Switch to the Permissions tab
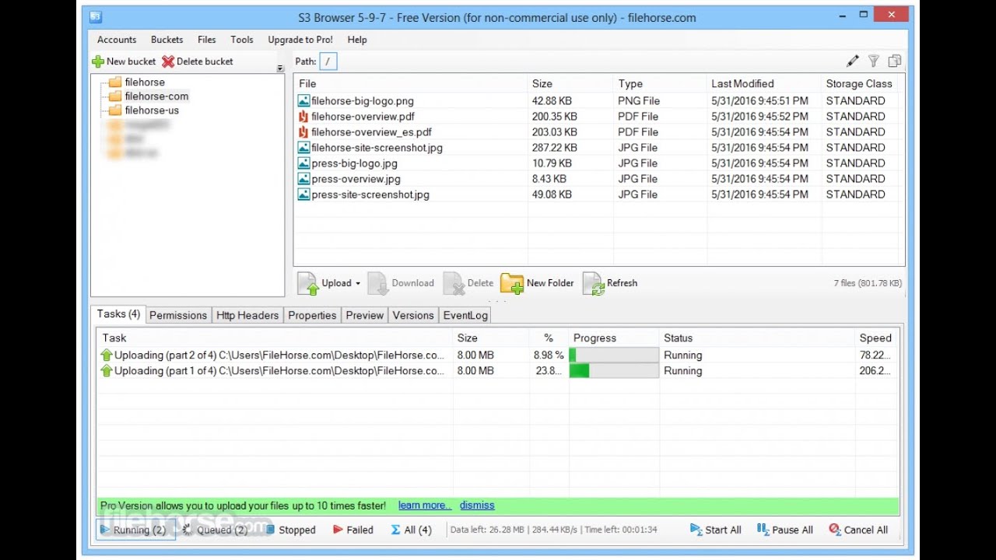 (x=178, y=315)
